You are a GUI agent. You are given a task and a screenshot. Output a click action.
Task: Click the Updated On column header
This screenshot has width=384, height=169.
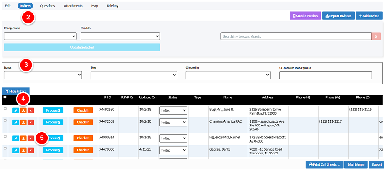tap(148, 97)
